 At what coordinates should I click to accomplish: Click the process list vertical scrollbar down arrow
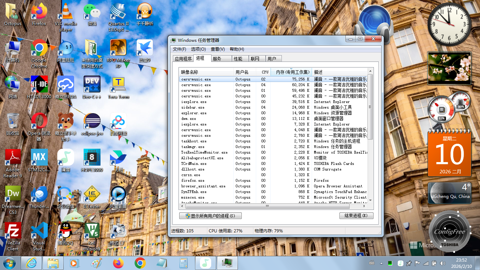[x=370, y=200]
